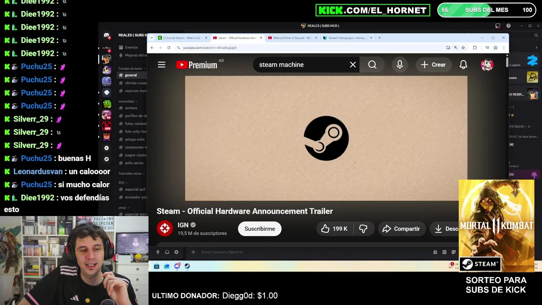Open Steam from the Windows taskbar
542x305 pixels.
(x=187, y=266)
